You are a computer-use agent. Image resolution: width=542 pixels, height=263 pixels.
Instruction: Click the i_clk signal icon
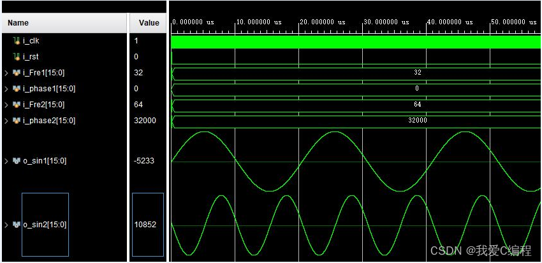17,41
